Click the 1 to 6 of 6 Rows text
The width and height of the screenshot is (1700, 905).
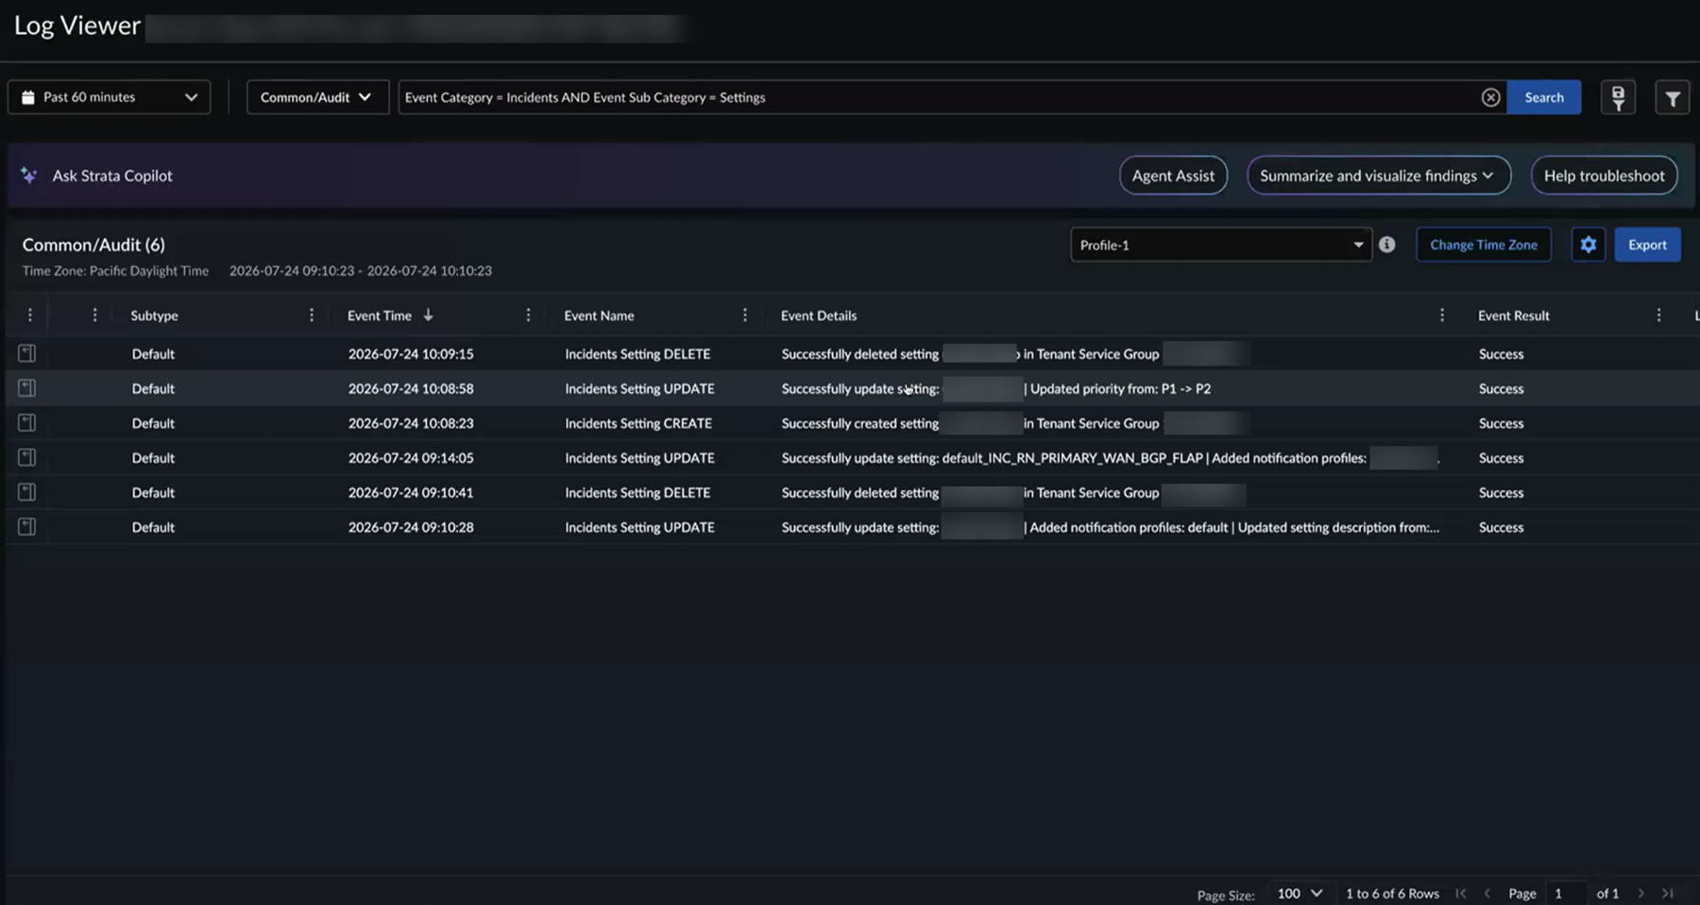tap(1392, 894)
